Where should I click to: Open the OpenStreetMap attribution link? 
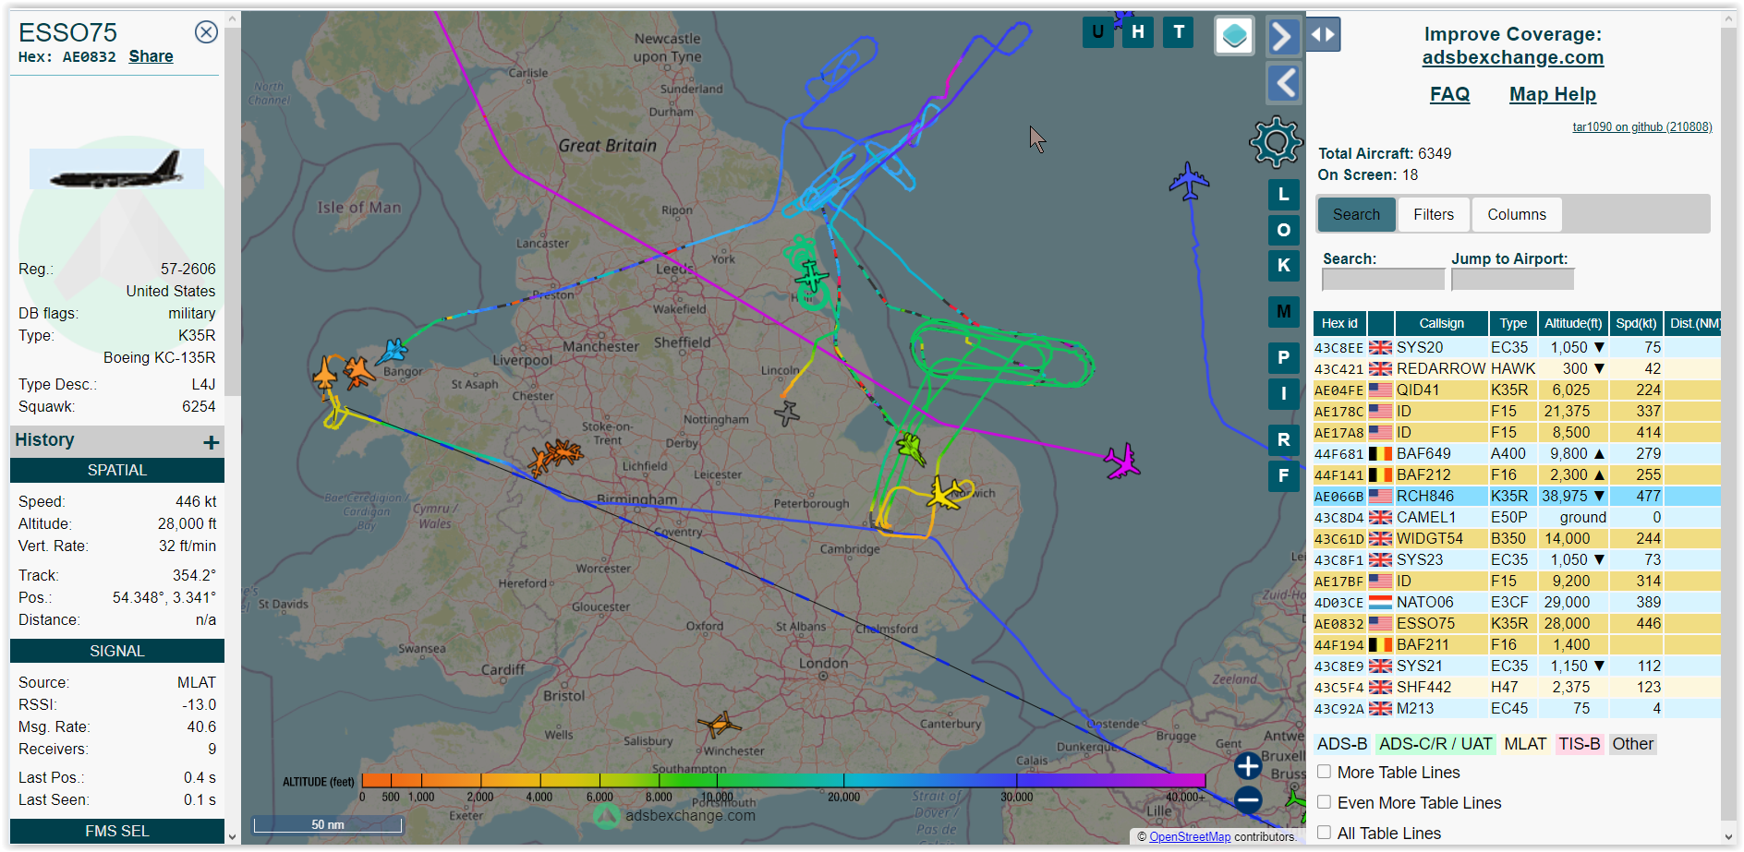pyautogui.click(x=1190, y=837)
